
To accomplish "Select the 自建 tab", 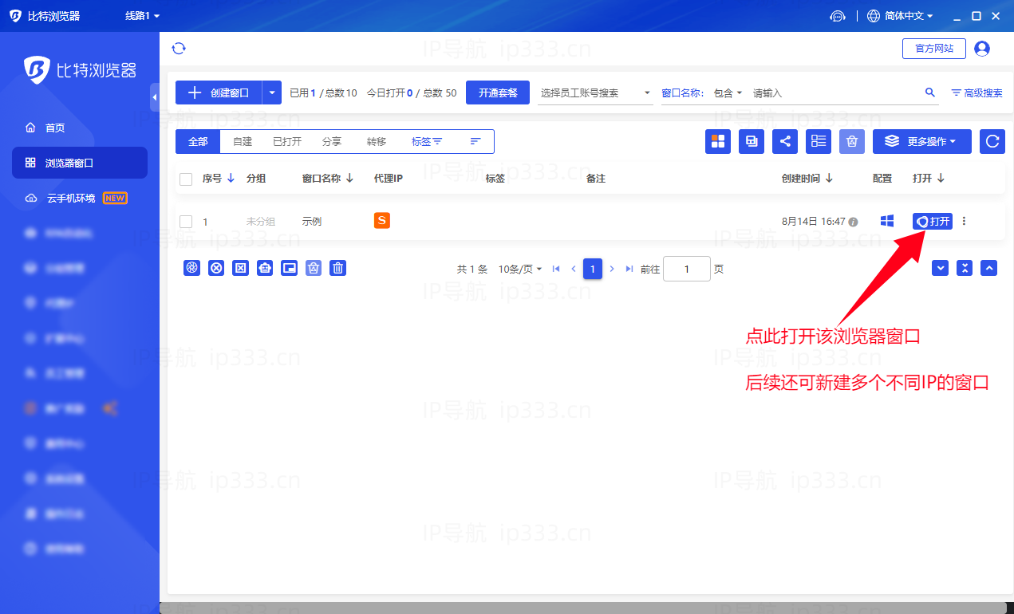I will (x=243, y=141).
